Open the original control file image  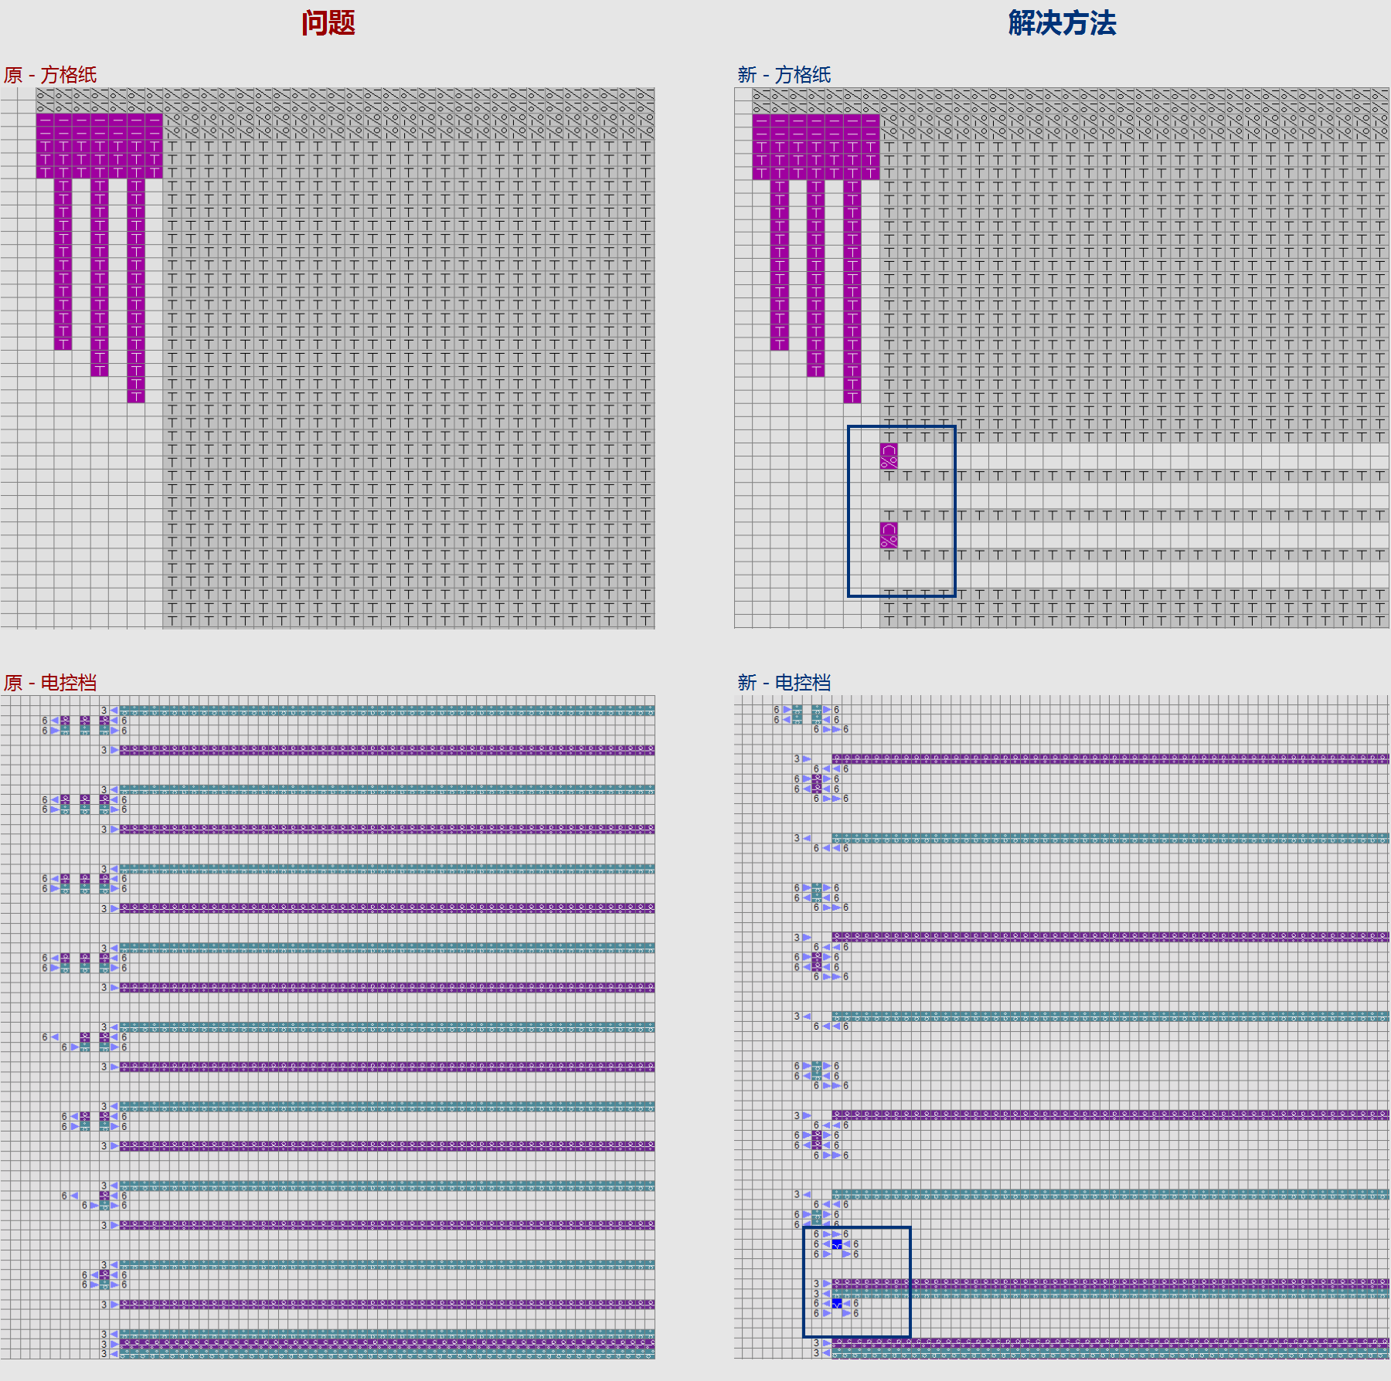(328, 1027)
